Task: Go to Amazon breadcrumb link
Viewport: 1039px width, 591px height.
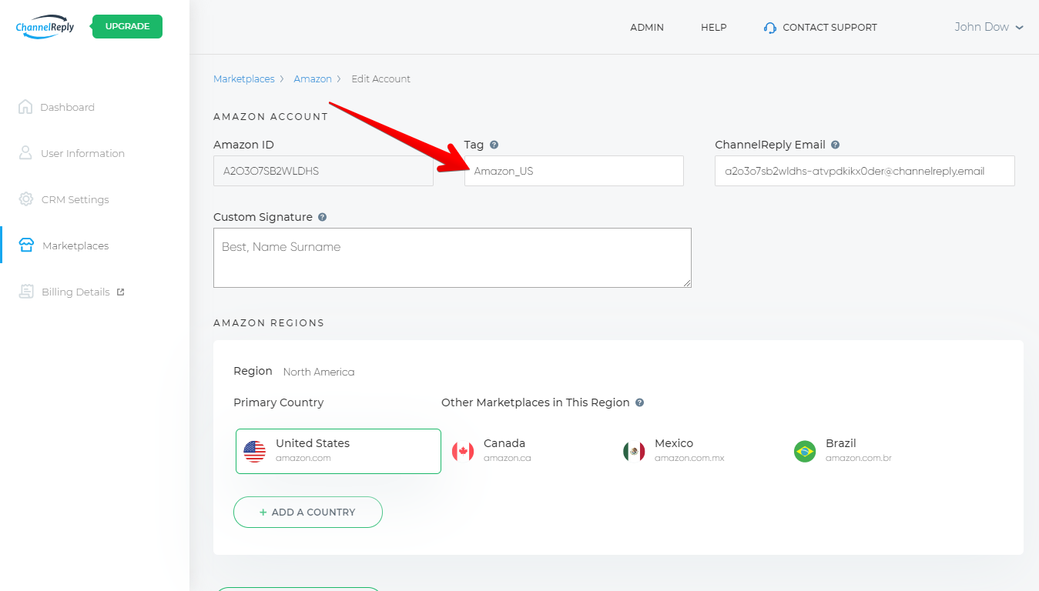Action: point(313,79)
